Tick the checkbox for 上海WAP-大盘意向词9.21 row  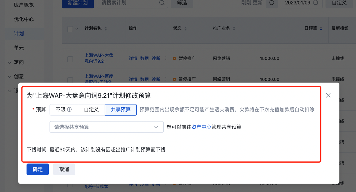[x=70, y=59]
